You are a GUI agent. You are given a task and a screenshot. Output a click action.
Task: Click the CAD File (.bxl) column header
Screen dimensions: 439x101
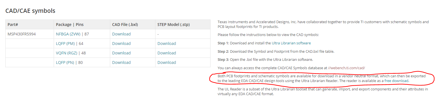point(125,25)
